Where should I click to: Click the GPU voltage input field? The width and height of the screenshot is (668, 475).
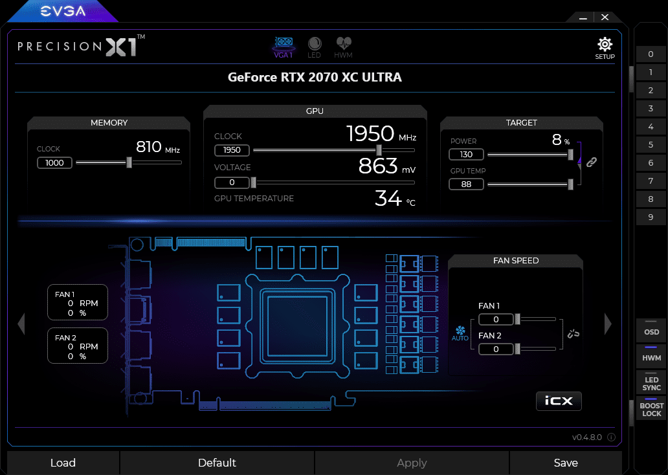coord(232,182)
